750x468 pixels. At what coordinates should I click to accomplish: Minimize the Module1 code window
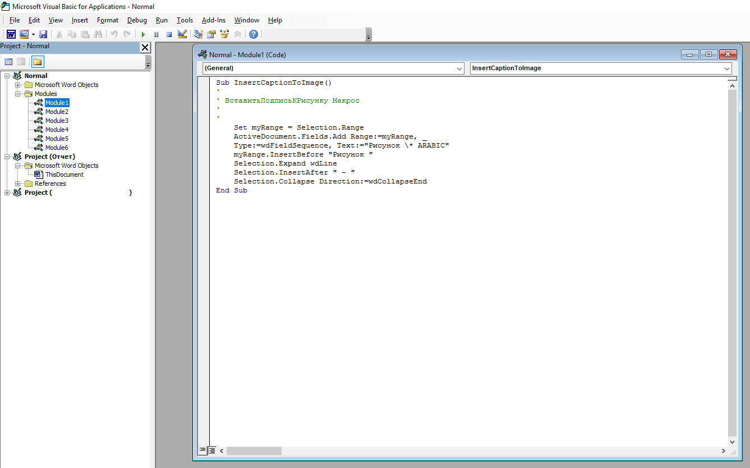(x=690, y=54)
